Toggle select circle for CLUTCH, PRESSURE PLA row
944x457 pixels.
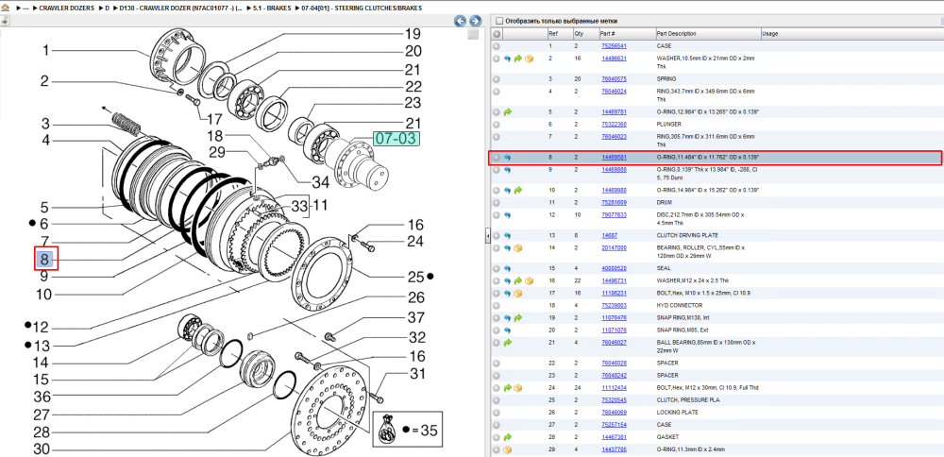point(497,400)
